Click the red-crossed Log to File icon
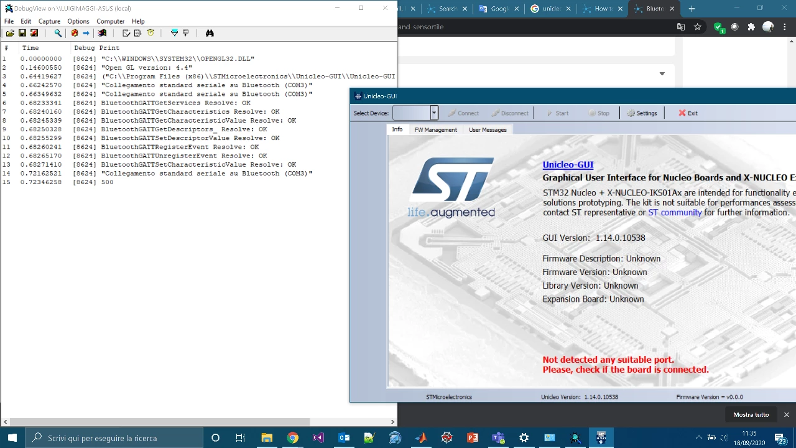796x448 pixels. [x=34, y=33]
